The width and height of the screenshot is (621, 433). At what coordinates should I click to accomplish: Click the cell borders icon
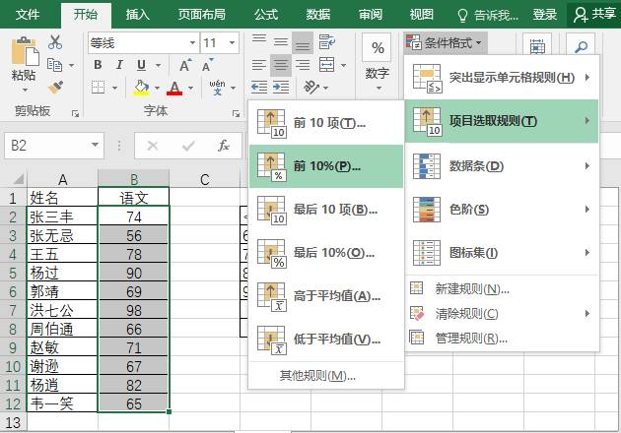[98, 87]
